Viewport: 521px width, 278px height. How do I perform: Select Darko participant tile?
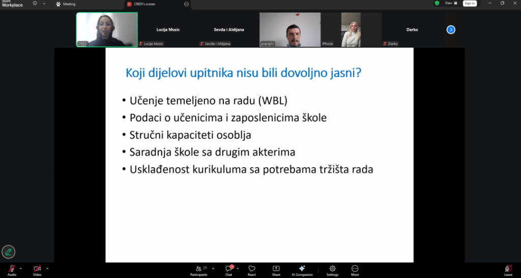point(412,29)
